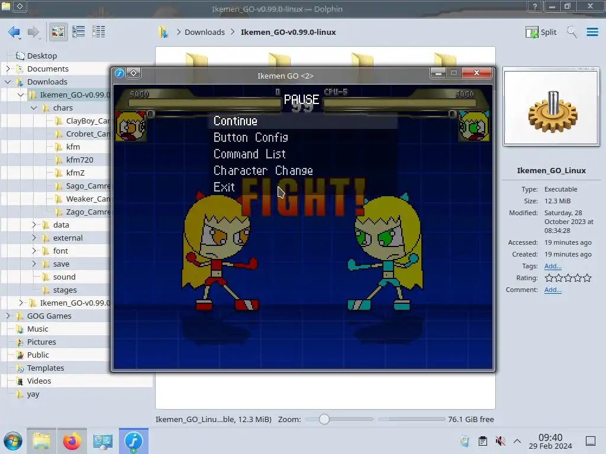This screenshot has width=606, height=454.
Task: Toggle Ikemen GO window on all desktops
Action: pos(133,73)
